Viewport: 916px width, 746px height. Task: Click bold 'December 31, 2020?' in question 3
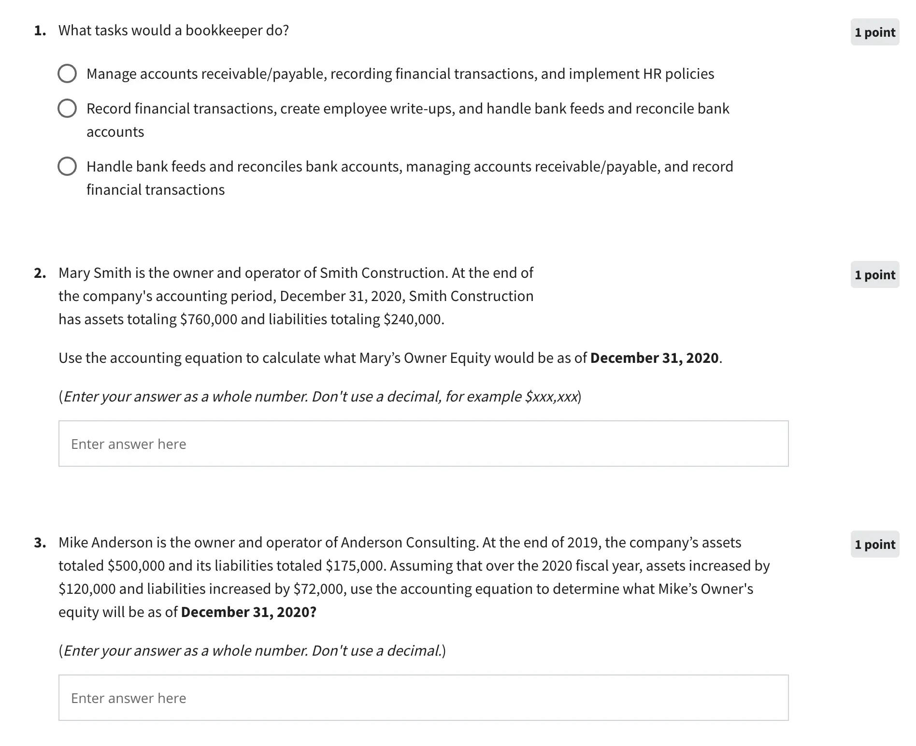point(248,612)
